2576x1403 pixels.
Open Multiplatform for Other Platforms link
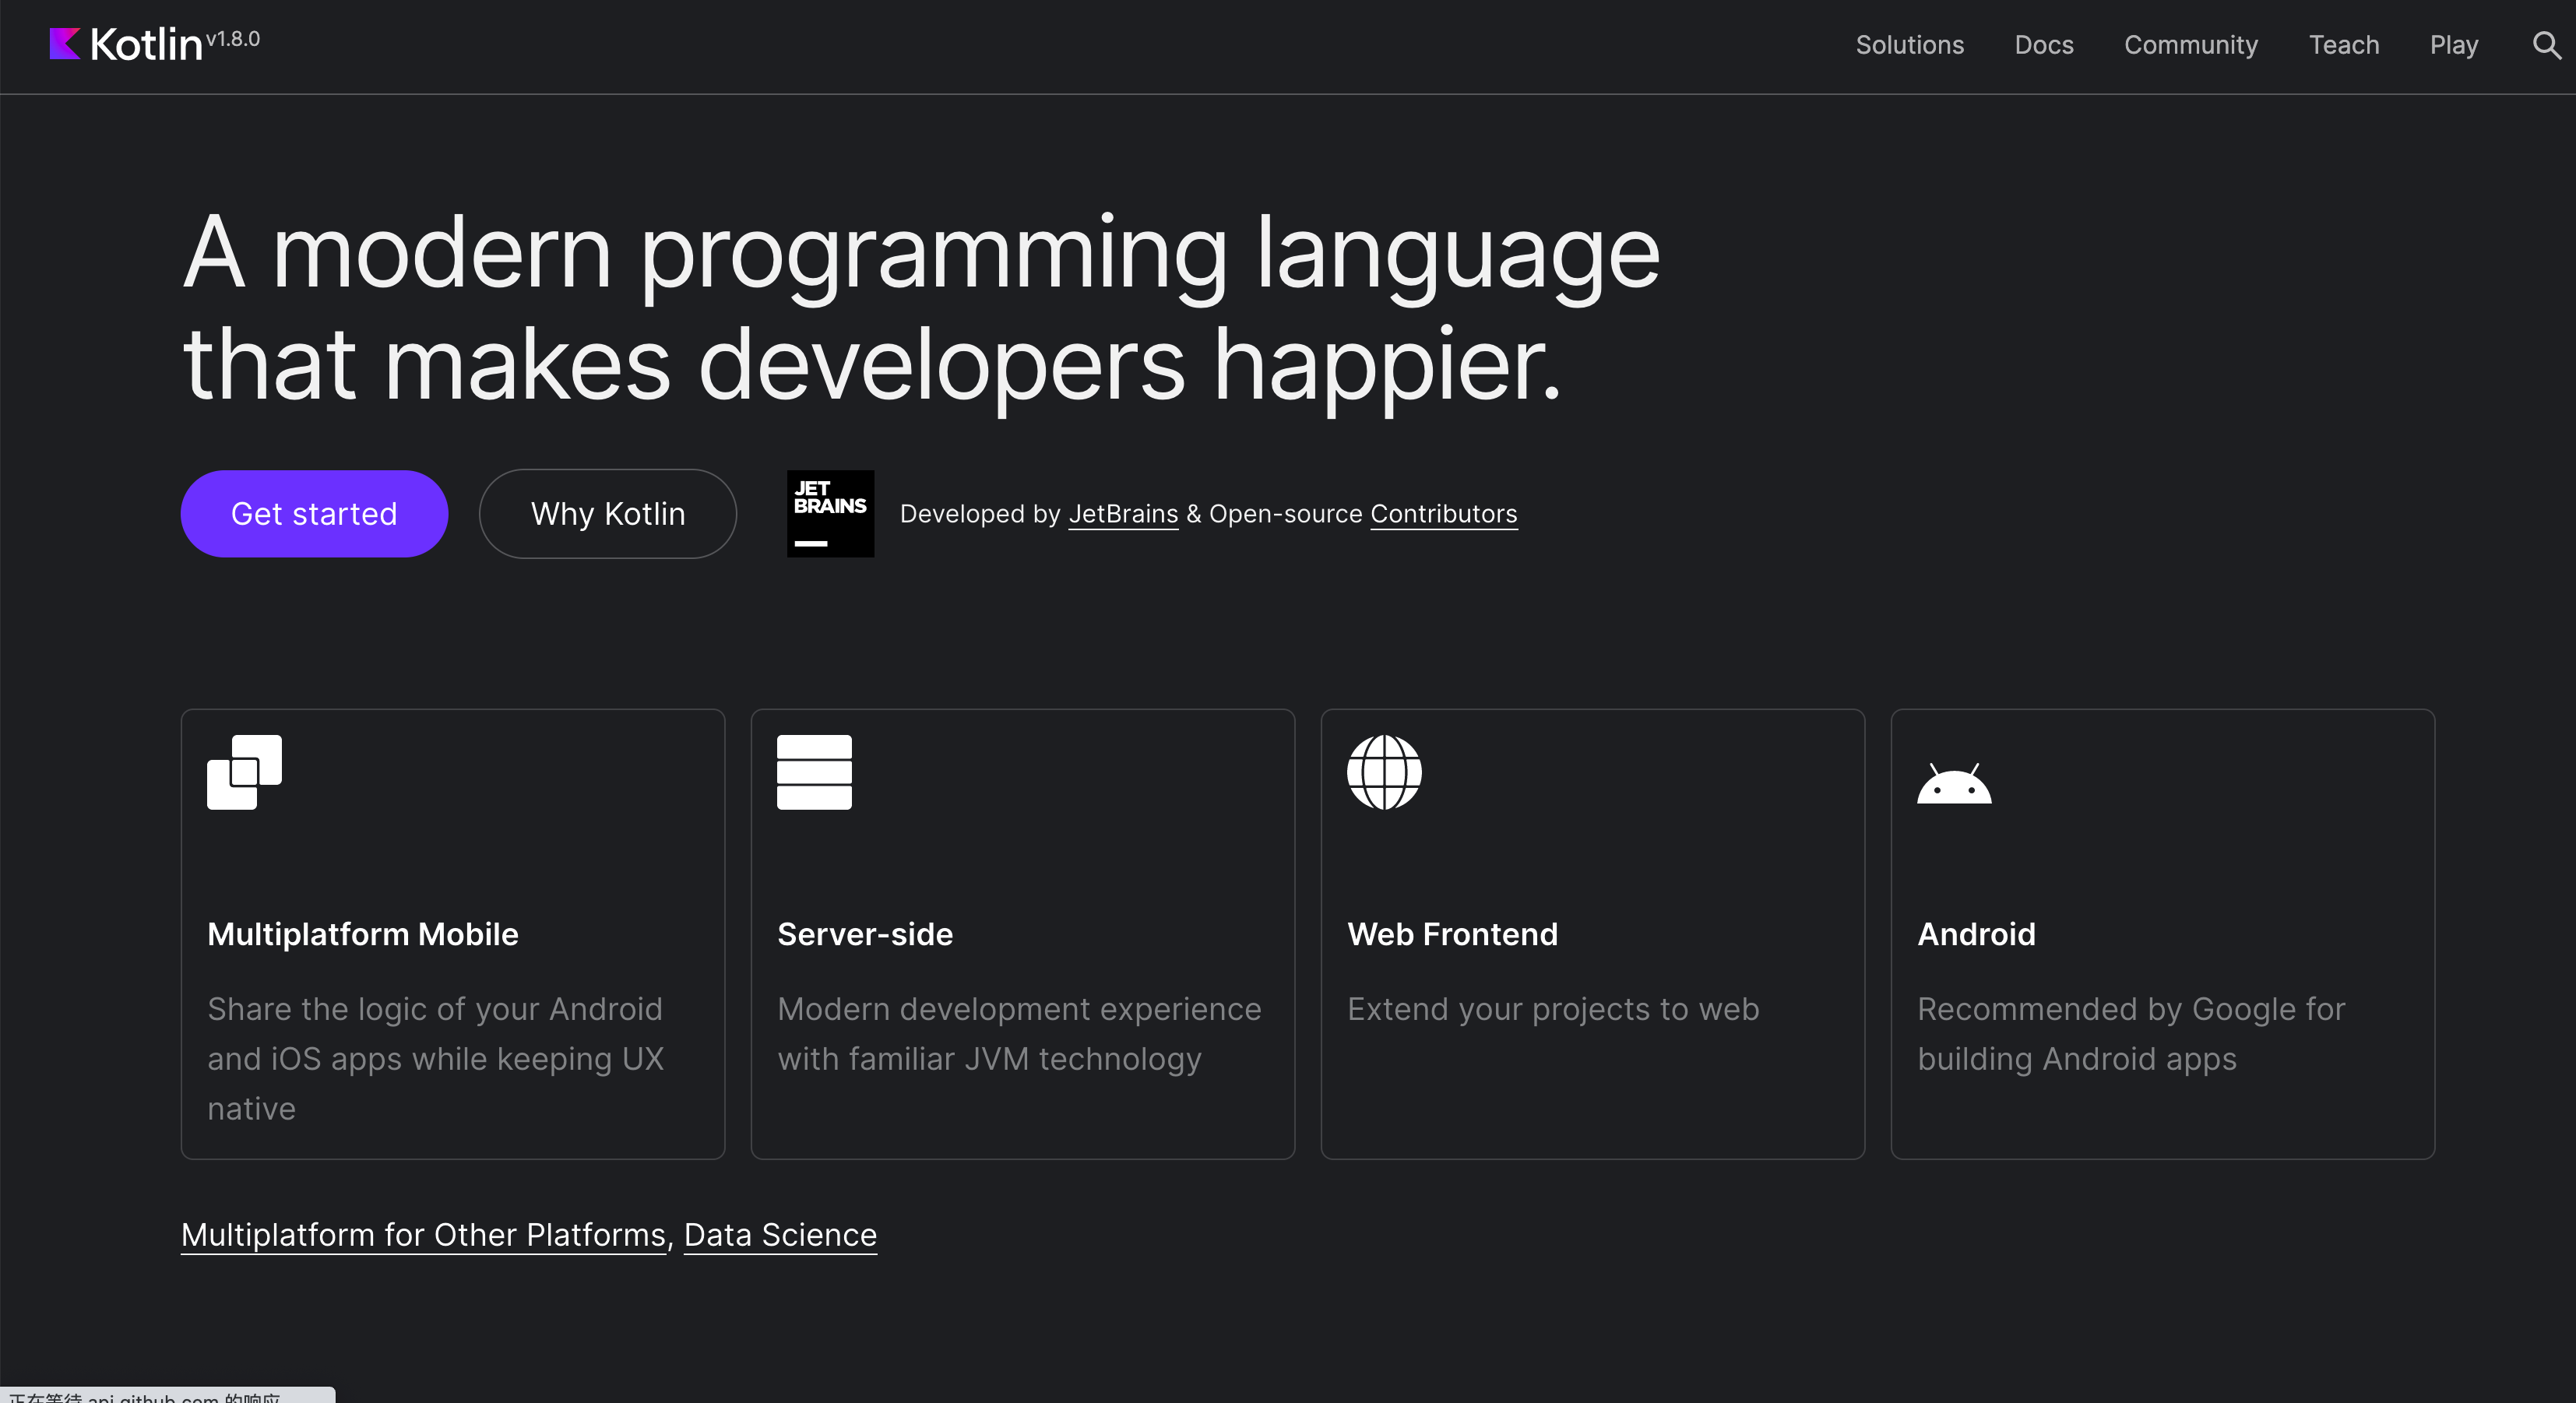423,1235
